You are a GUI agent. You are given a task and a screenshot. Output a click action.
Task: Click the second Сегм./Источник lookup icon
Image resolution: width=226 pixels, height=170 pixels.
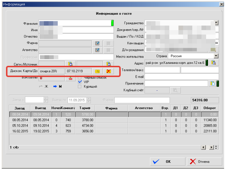[x=109, y=63]
